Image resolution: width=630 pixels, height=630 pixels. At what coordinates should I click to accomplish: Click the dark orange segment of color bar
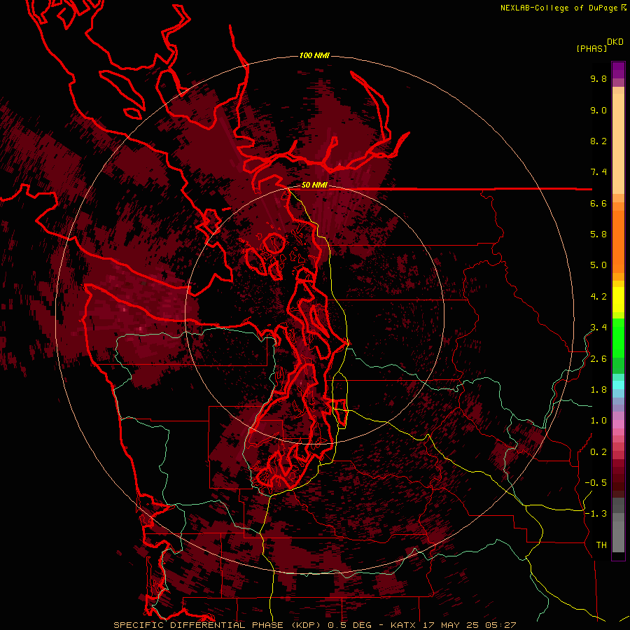click(618, 241)
